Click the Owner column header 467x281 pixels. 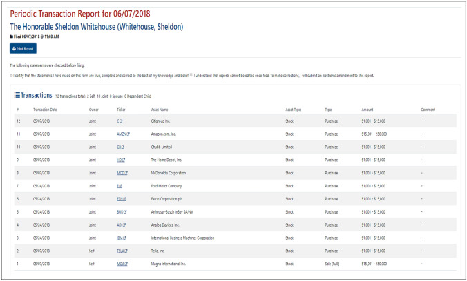pos(93,110)
